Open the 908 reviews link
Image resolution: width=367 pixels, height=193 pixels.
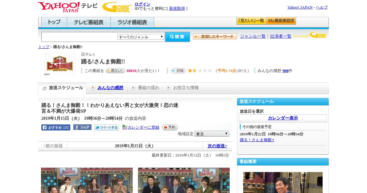285,71
